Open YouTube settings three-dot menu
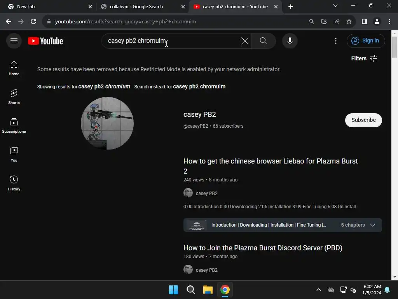 click(336, 40)
